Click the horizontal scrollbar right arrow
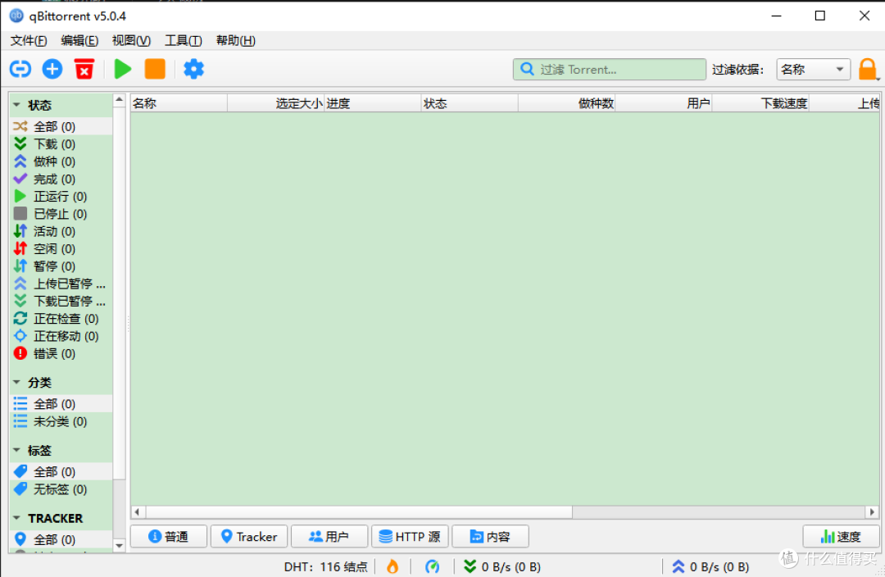 pyautogui.click(x=872, y=512)
